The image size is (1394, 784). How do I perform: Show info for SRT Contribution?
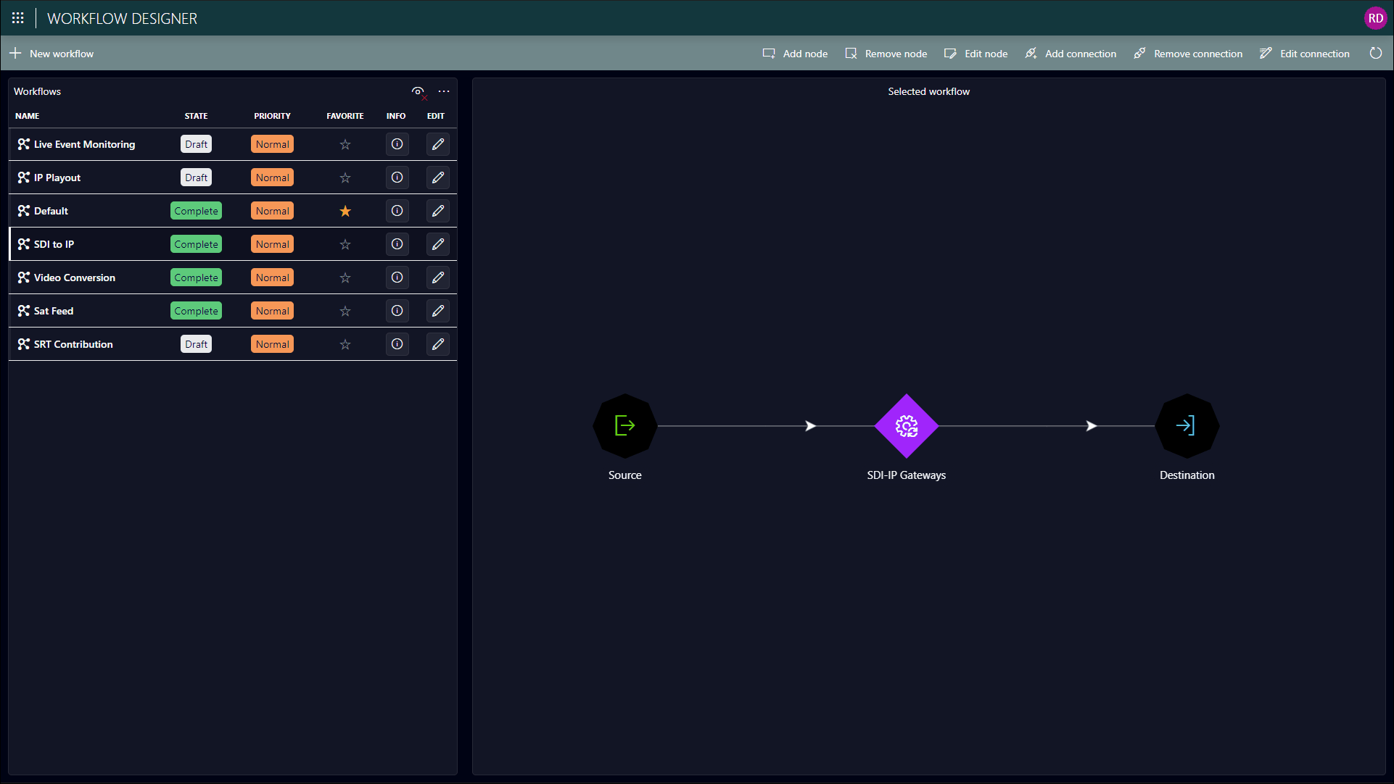(x=397, y=344)
